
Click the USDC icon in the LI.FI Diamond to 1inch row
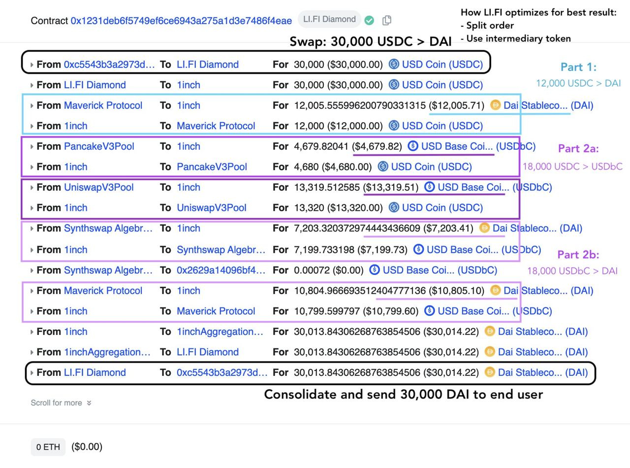pyautogui.click(x=394, y=85)
